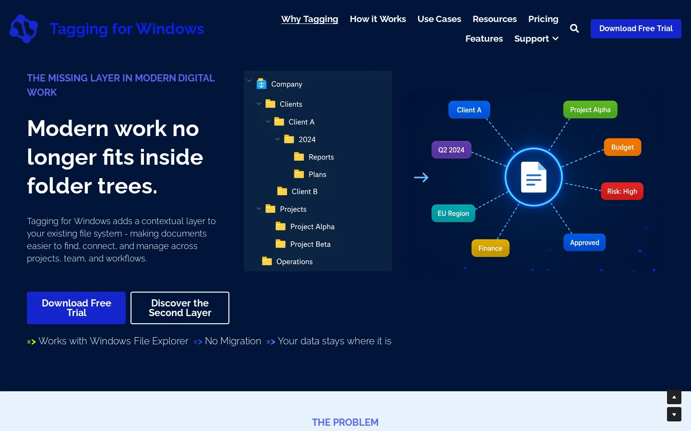Image resolution: width=691 pixels, height=431 pixels.
Task: Click the yellow Finance tag
Action: [490, 248]
